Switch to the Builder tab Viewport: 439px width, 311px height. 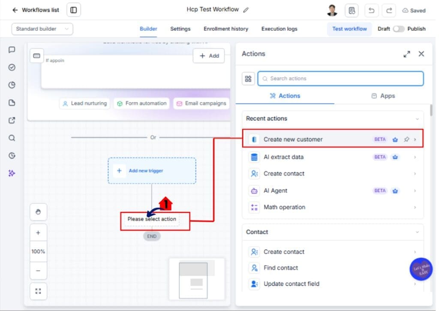click(148, 29)
